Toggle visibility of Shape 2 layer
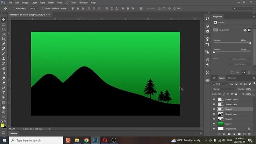The image size is (256, 144). pos(214,109)
